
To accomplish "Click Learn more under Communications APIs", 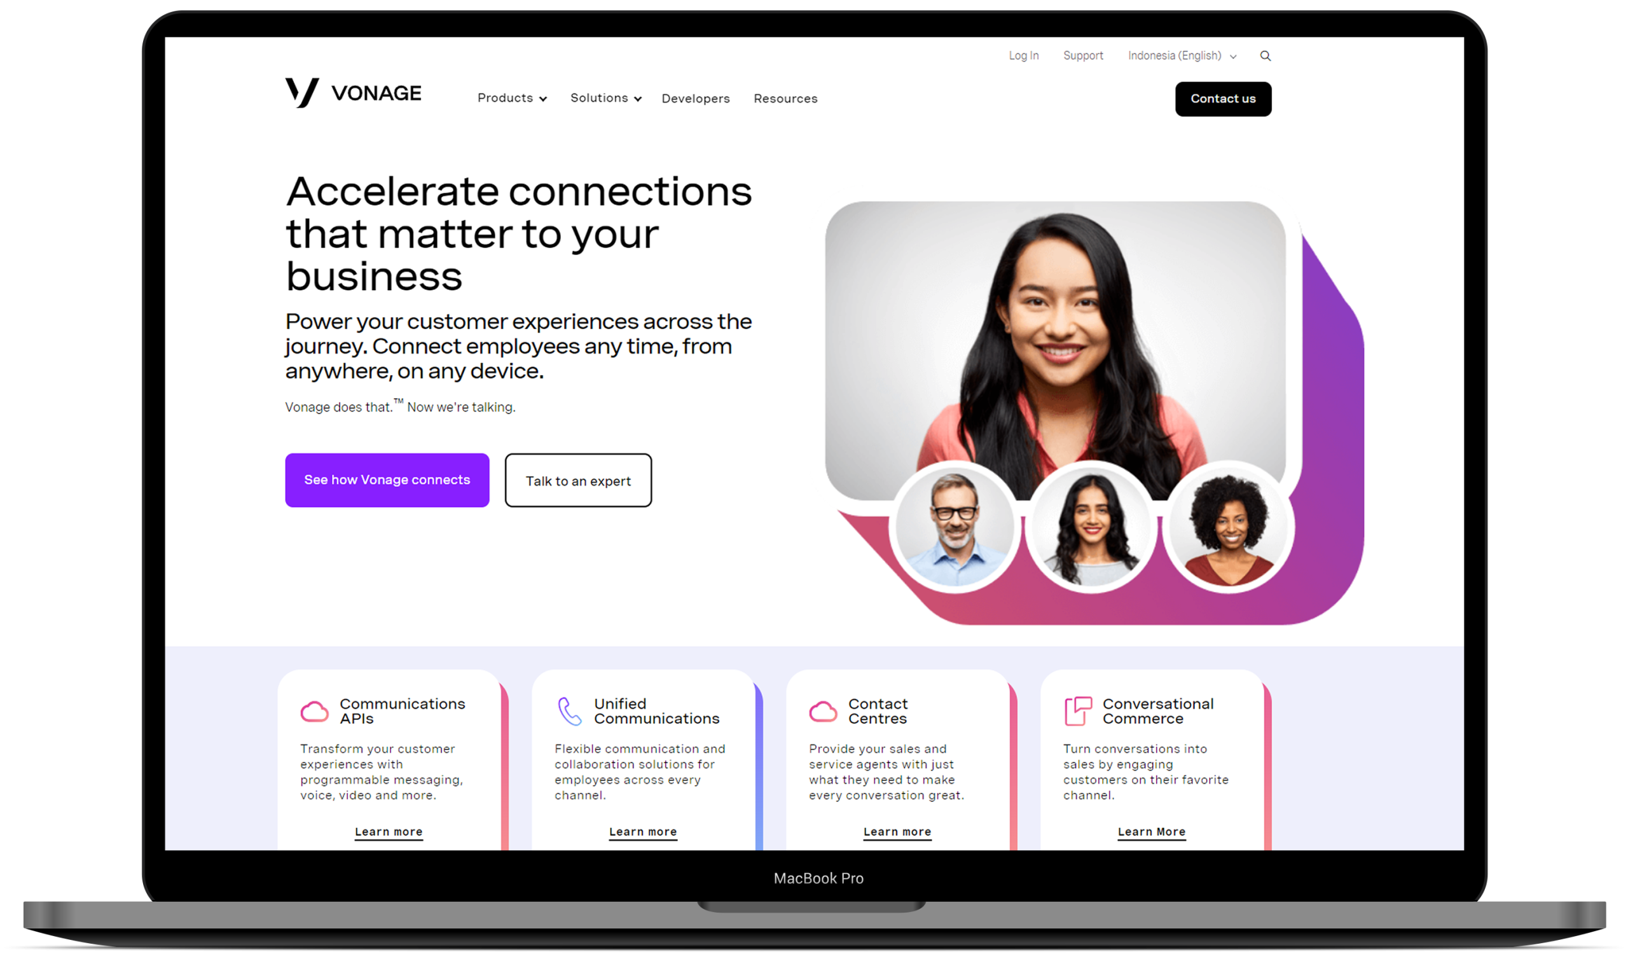I will (x=389, y=830).
